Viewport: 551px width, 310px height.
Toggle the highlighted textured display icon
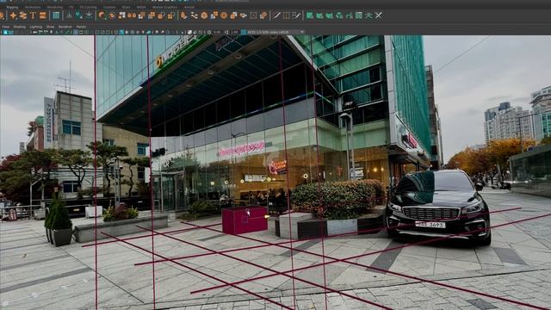coord(121,32)
